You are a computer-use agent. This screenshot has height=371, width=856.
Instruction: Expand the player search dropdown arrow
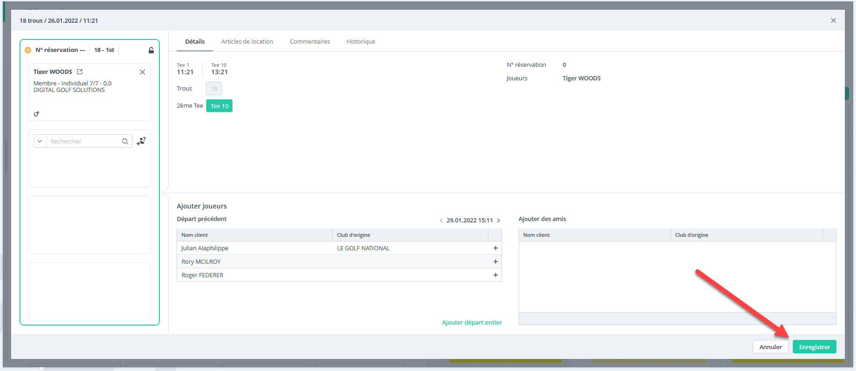coord(40,141)
